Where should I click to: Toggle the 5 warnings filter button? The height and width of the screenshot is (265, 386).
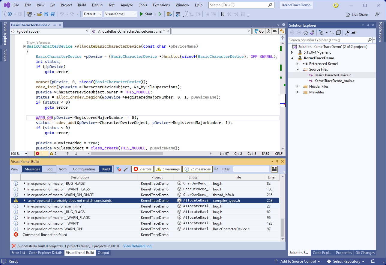tap(168, 169)
